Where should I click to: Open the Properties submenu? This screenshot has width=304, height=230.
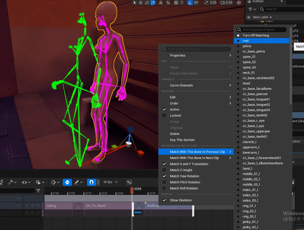[196, 55]
